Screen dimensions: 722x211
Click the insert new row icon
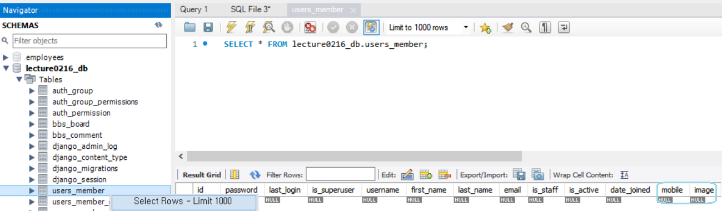point(426,174)
